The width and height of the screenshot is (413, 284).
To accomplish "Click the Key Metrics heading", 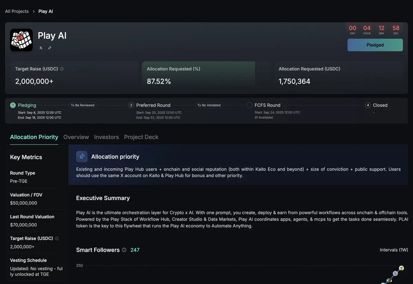I will (x=26, y=157).
